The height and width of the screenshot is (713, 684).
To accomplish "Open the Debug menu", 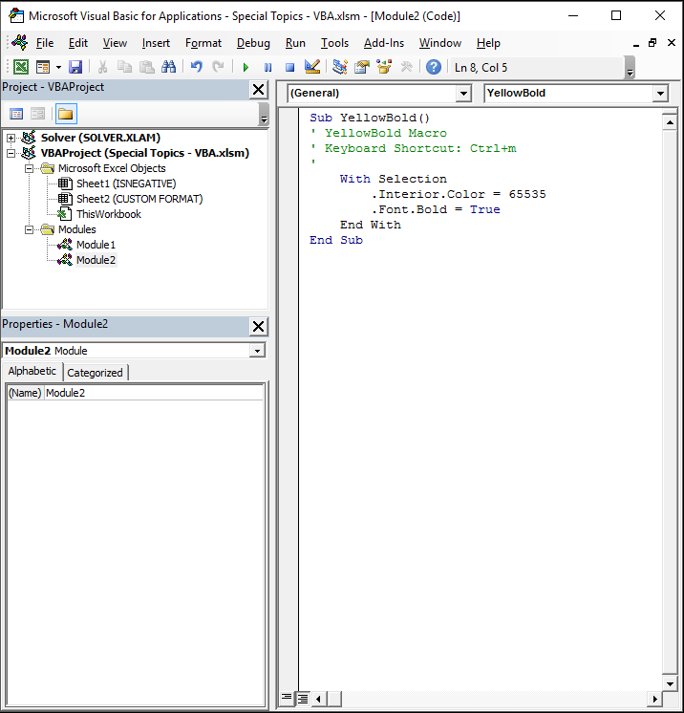I will click(253, 43).
